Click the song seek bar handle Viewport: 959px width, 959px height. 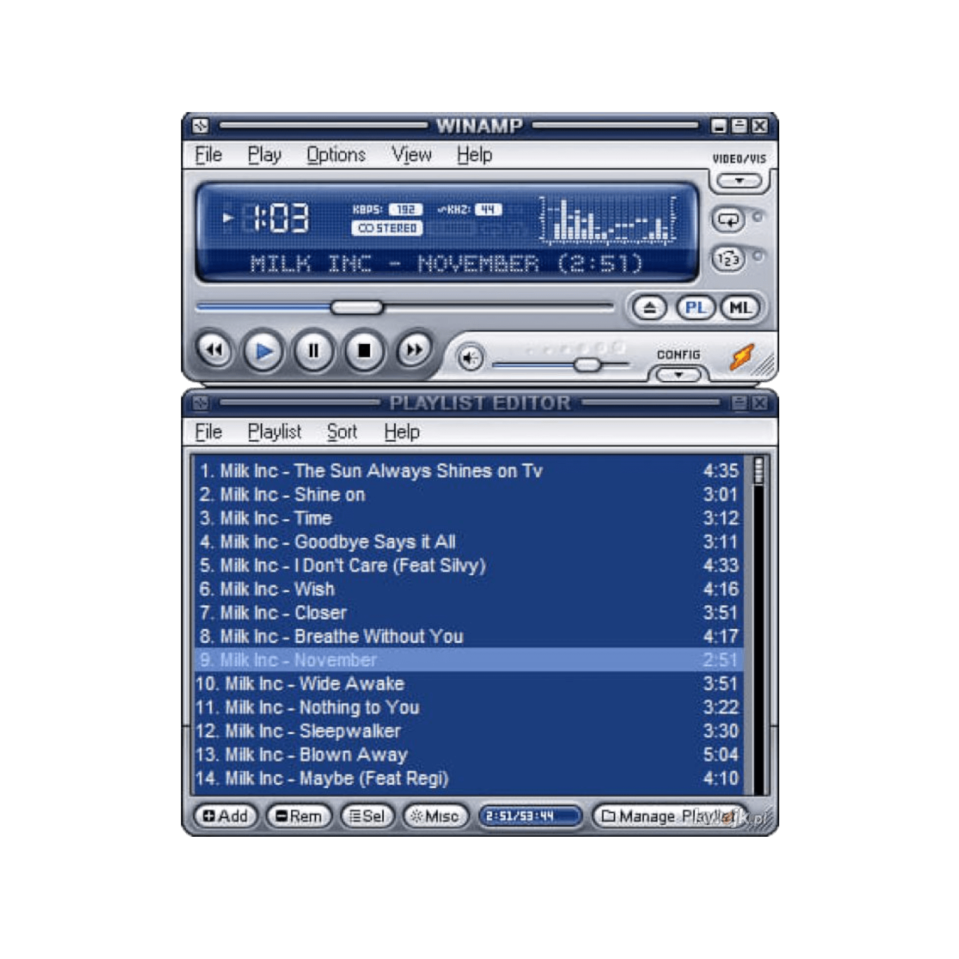[357, 307]
